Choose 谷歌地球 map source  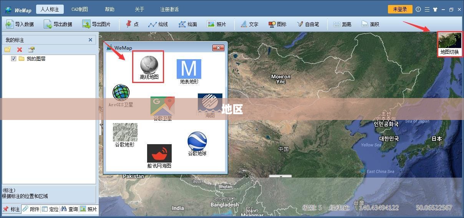[197, 144]
